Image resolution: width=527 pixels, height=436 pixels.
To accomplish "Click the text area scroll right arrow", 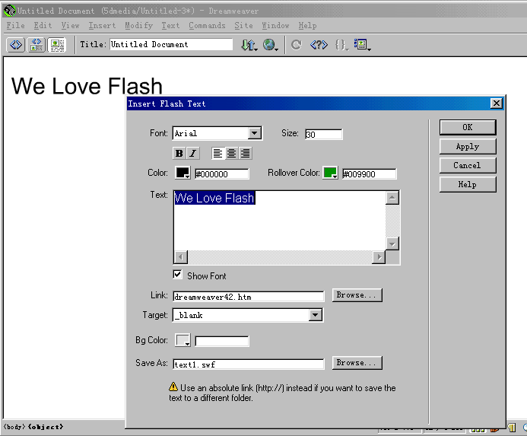I will click(x=379, y=257).
